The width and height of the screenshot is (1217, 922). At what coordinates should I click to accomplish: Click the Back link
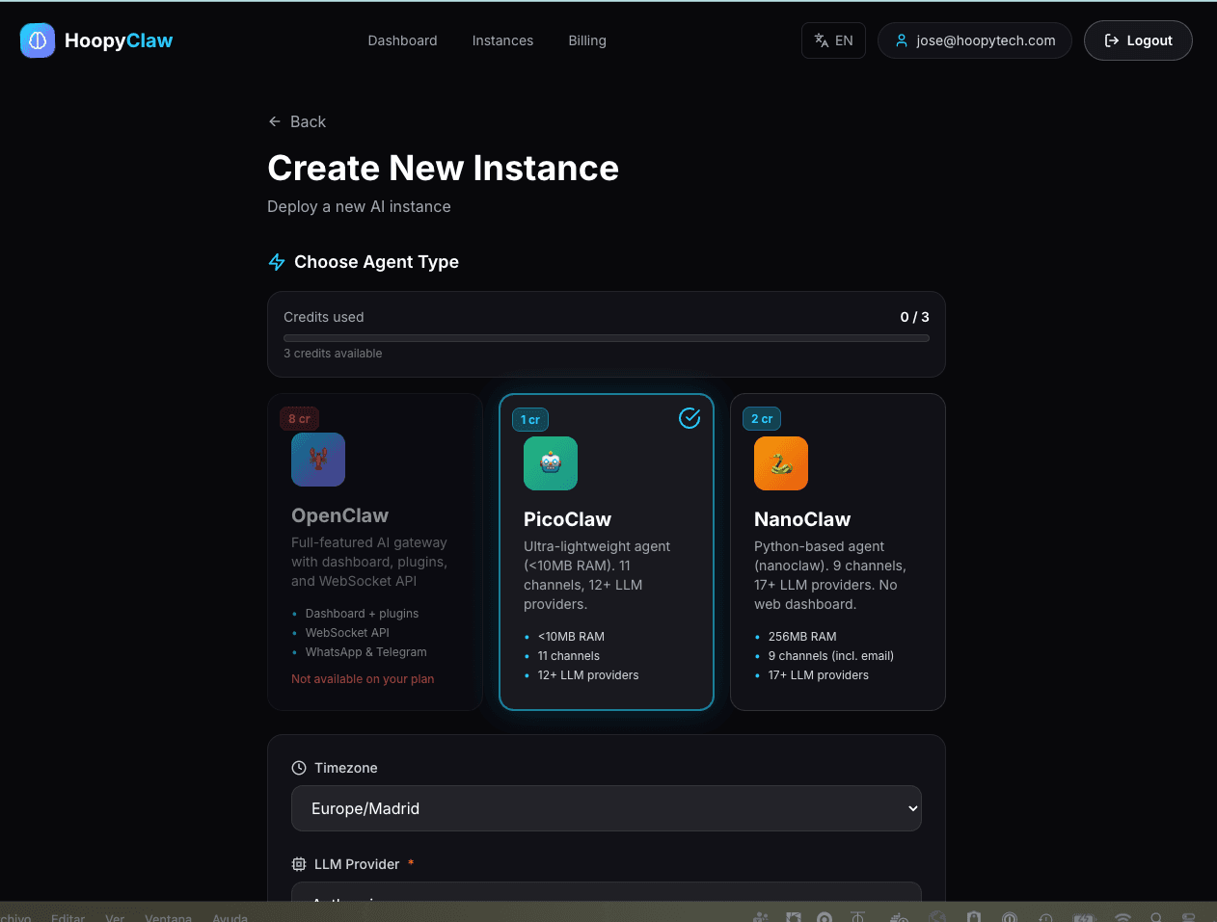click(297, 121)
